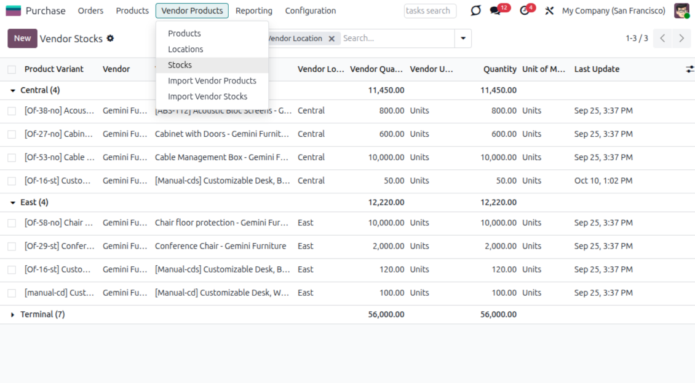Click the gear icon beside Vendor Stocks

click(111, 38)
